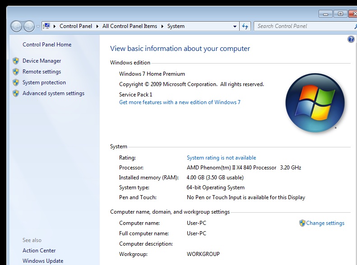Expand arrow before Control Panel breadcrumb
This screenshot has height=265, width=357.
(x=55, y=26)
